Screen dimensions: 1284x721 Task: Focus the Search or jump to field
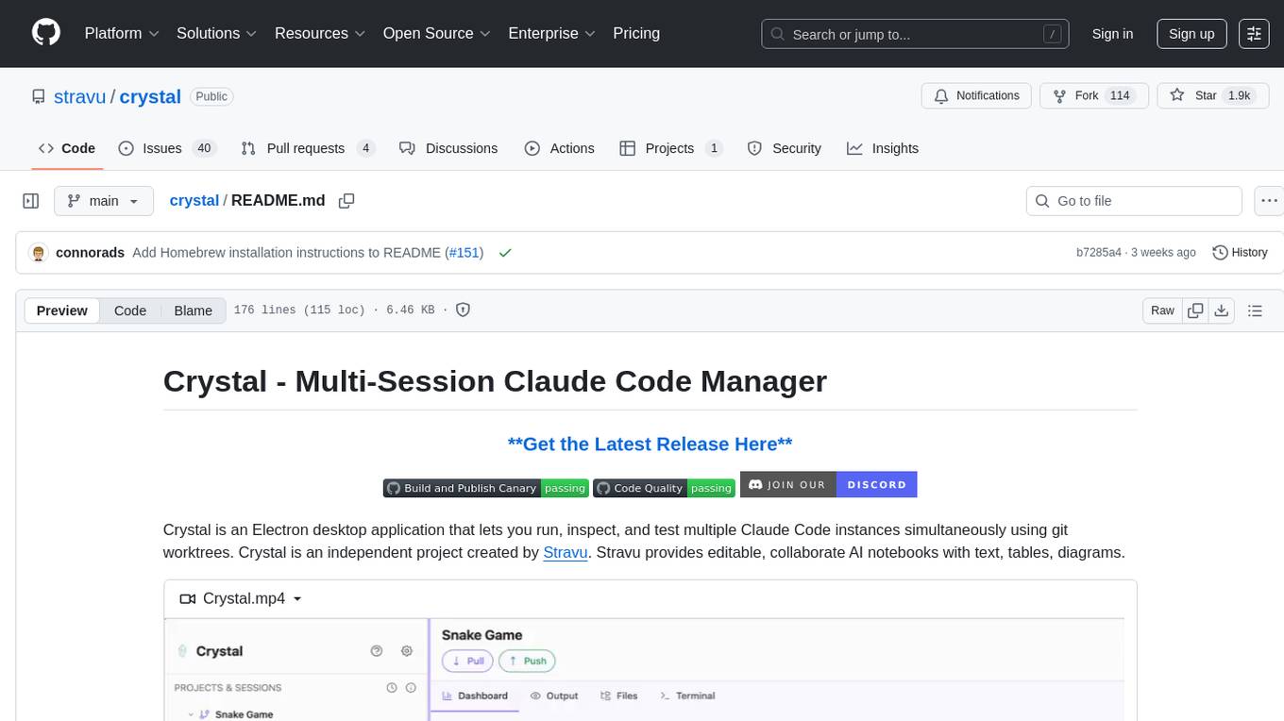click(x=916, y=34)
